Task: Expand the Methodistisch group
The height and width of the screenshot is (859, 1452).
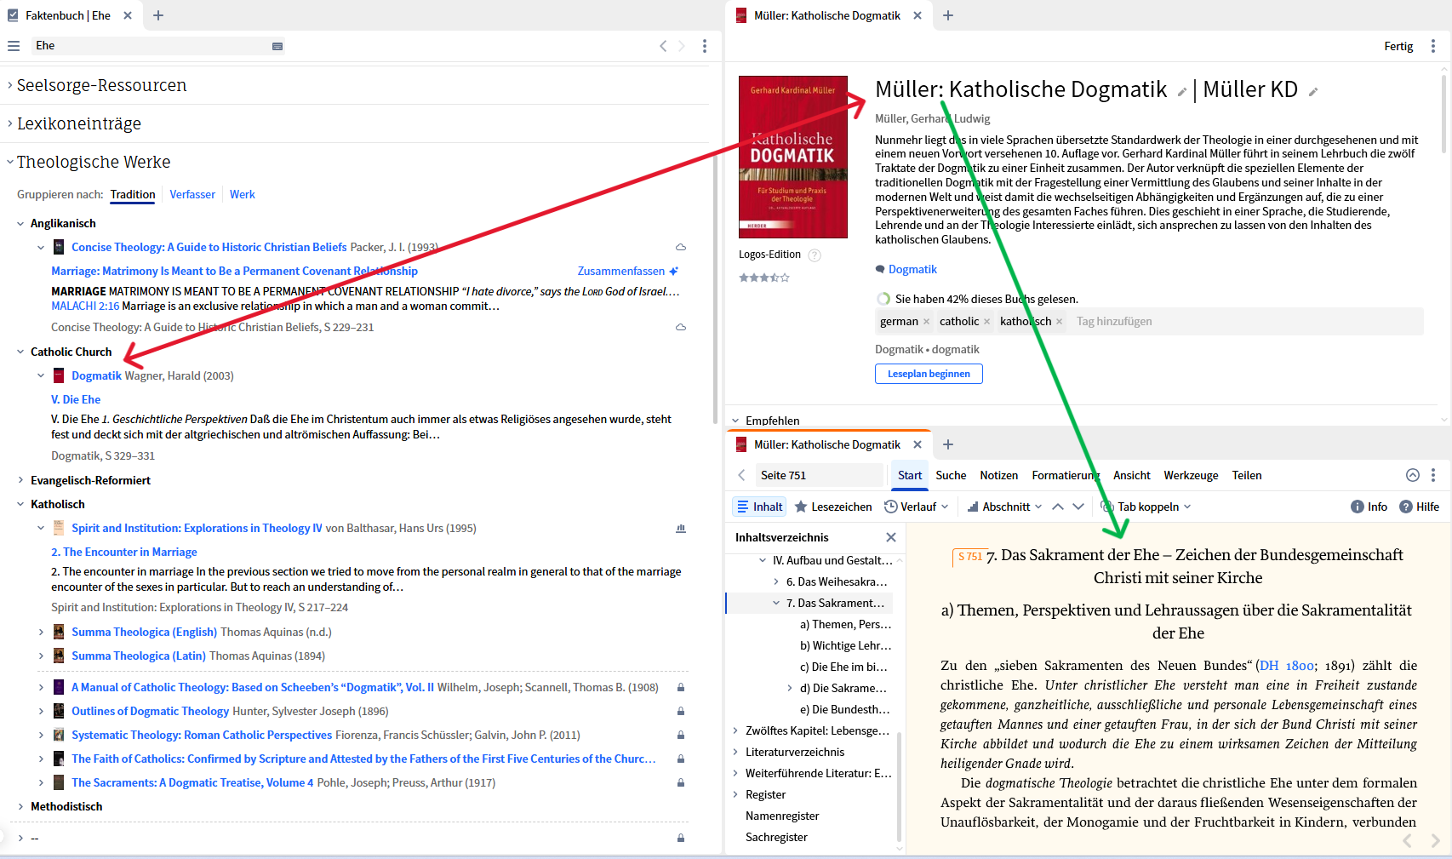Action: tap(20, 806)
